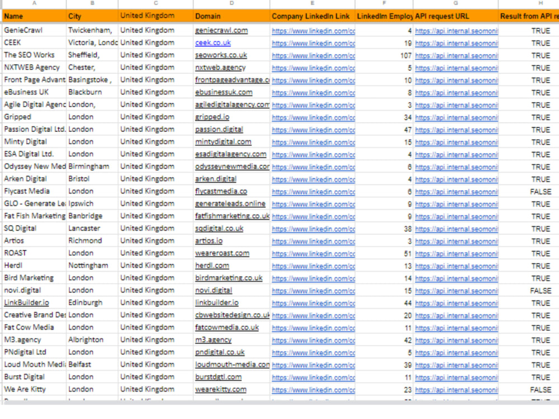Open the herdl.com domain link
The height and width of the screenshot is (419, 559).
(x=212, y=266)
